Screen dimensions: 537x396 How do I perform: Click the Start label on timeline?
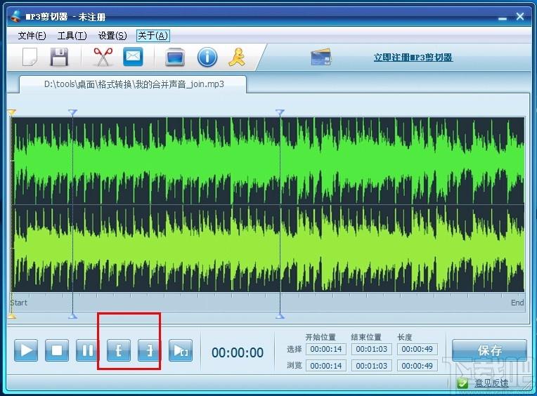point(18,303)
